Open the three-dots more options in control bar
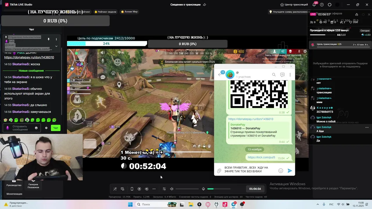This screenshot has width=372, height=209. (154, 189)
